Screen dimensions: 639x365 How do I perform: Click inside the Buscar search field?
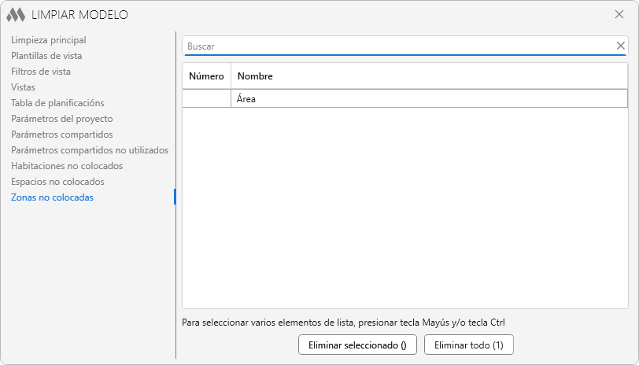[397, 46]
